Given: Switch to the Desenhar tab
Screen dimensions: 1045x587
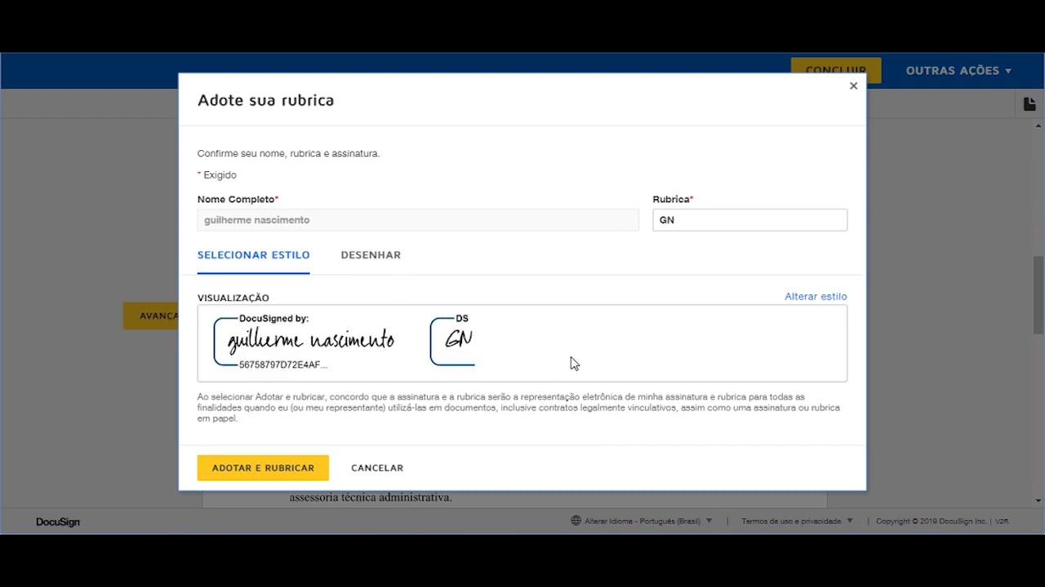Looking at the screenshot, I should point(371,255).
